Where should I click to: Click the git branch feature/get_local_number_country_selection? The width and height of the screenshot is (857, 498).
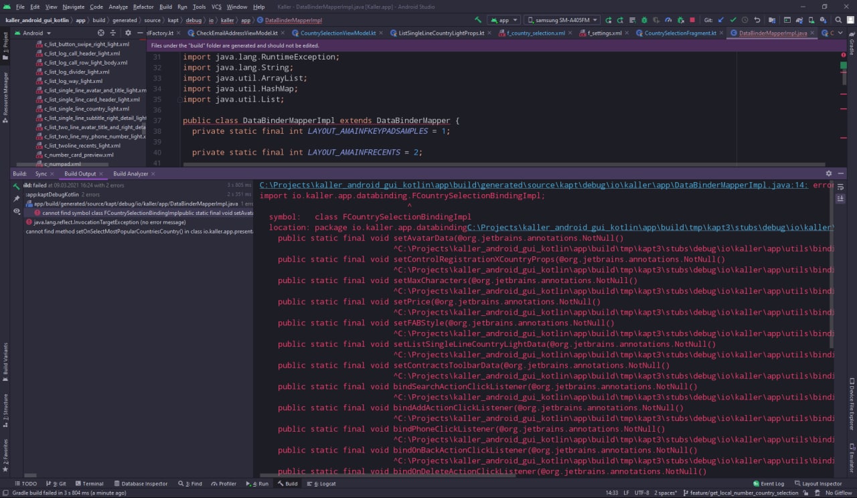740,493
